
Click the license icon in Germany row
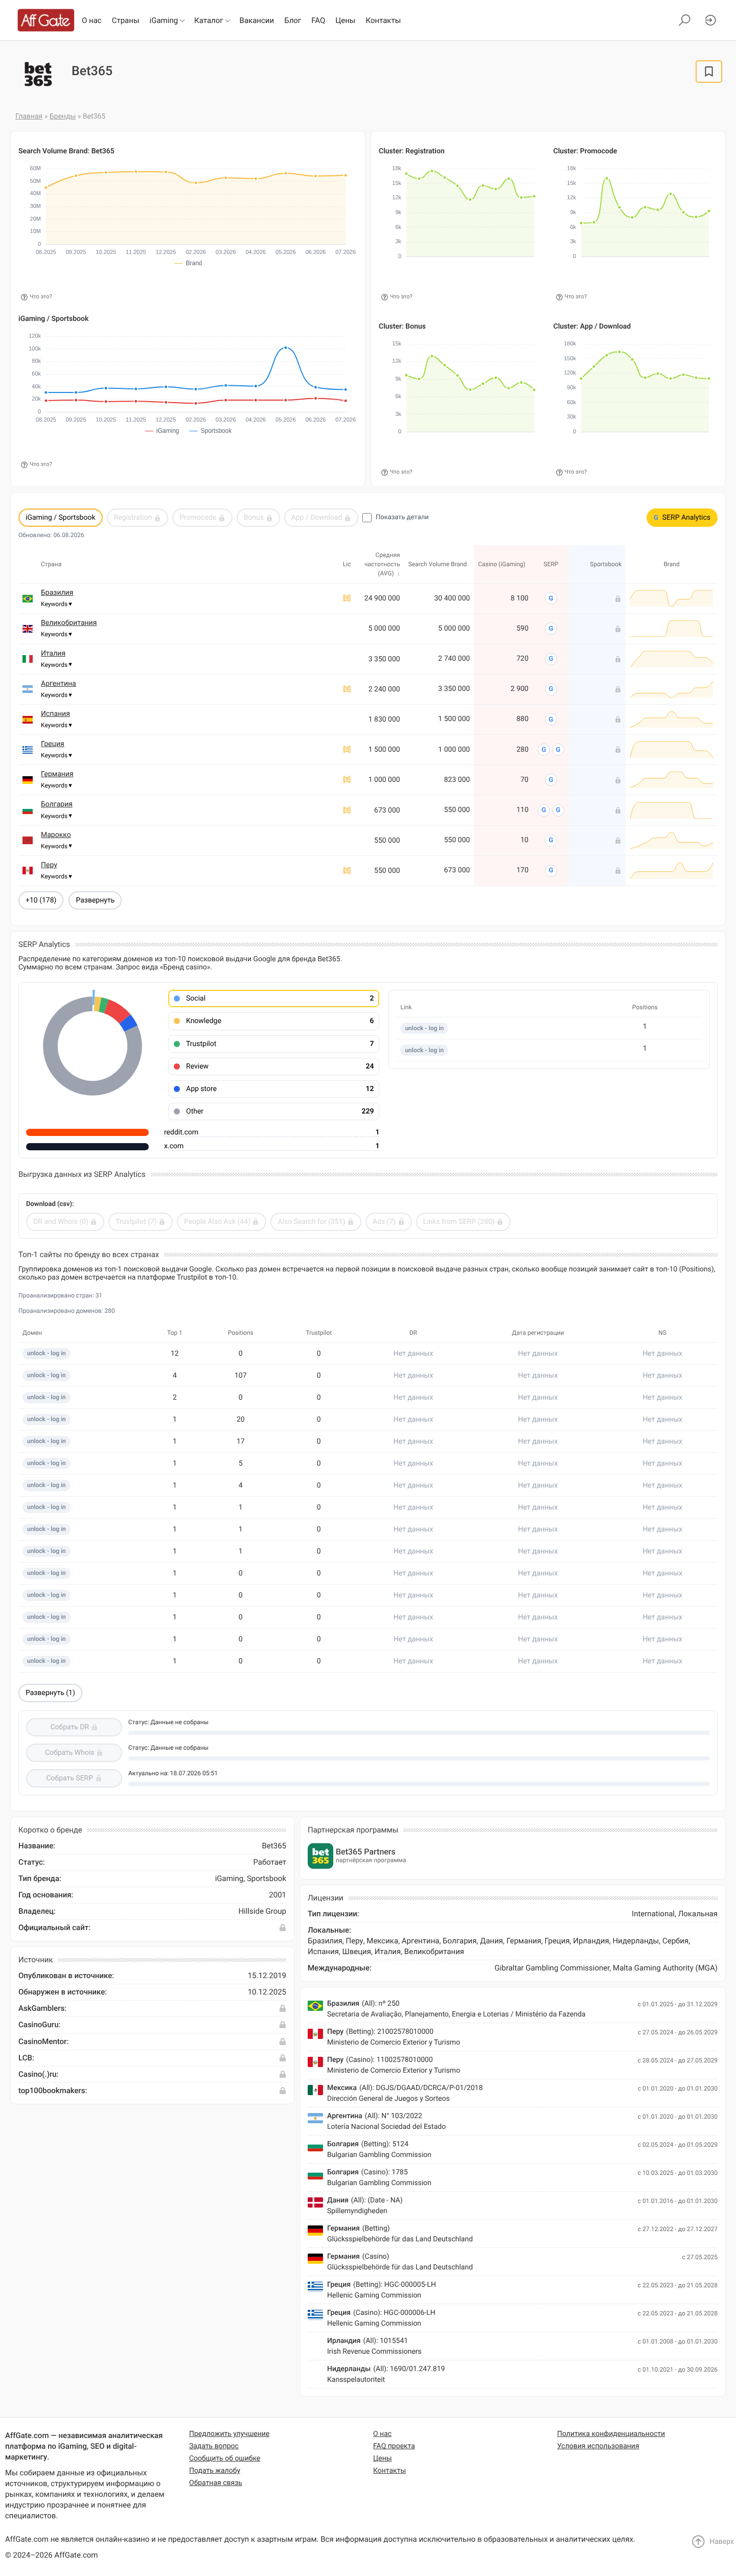pyautogui.click(x=347, y=779)
